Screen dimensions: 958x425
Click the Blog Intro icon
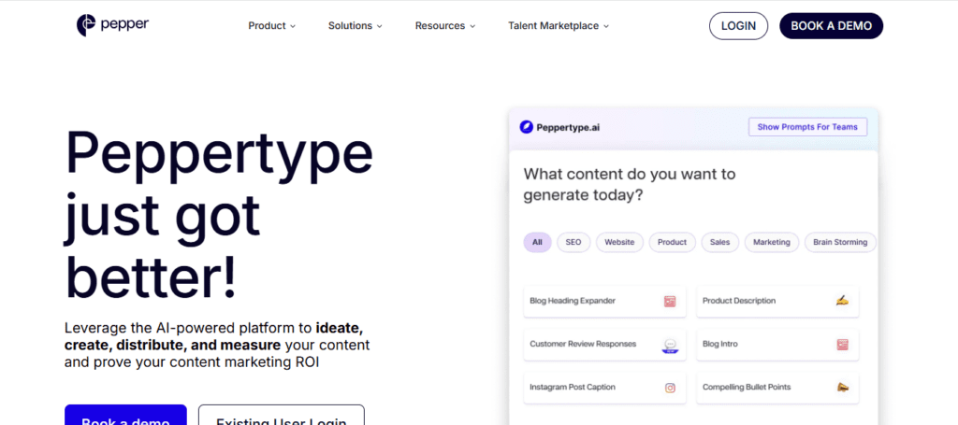(842, 345)
